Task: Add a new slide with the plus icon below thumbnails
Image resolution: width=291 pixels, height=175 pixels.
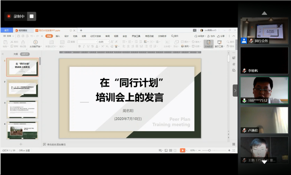Action: coord(21,144)
